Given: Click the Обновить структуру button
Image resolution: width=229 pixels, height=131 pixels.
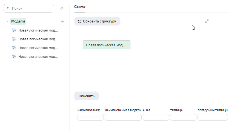Looking at the screenshot, I should (x=97, y=21).
